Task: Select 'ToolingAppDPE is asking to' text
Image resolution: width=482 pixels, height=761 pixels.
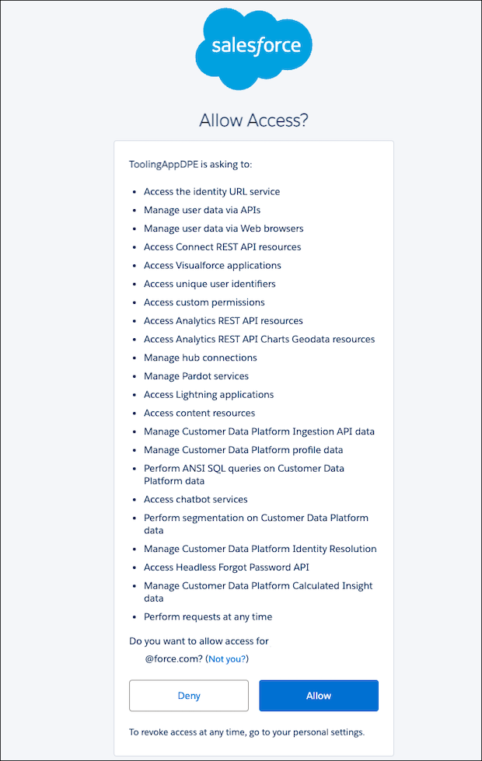Action: [190, 164]
